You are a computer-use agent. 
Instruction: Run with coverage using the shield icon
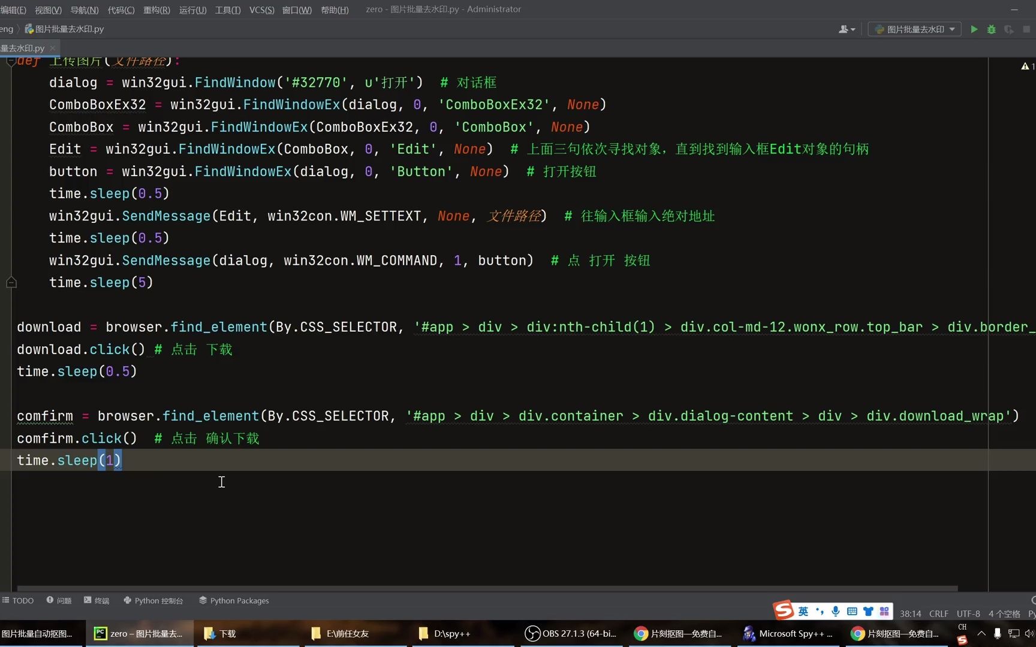click(1008, 29)
